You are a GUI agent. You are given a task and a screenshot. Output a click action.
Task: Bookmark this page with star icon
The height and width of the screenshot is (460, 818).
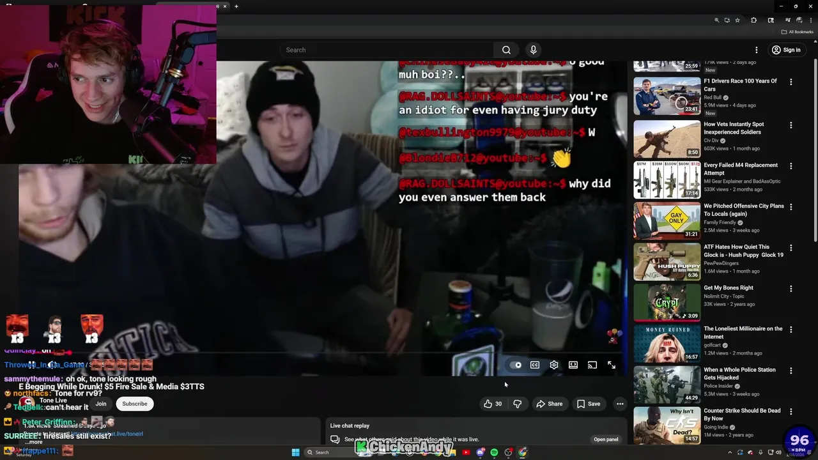pos(737,20)
